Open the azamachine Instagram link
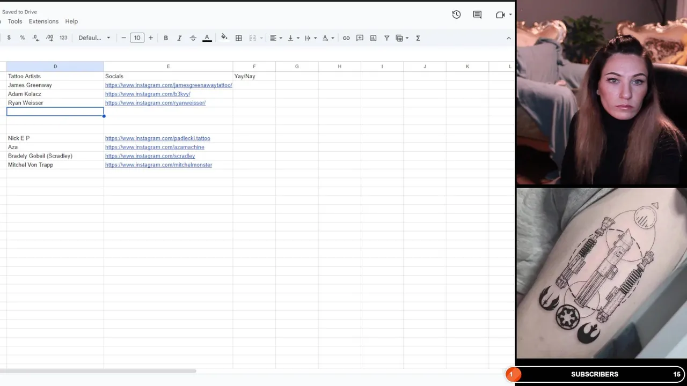687x386 pixels. tap(155, 147)
